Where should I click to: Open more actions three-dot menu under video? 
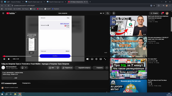[x=107, y=68]
